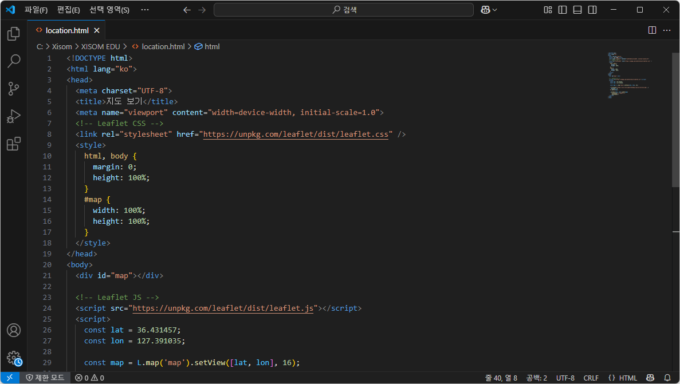This screenshot has width=680, height=384.
Task: Click the #map selector on line 14
Action: coord(93,199)
